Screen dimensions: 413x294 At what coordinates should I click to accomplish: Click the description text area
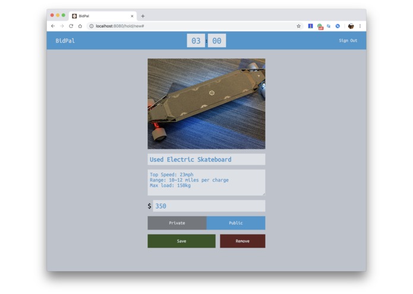pyautogui.click(x=207, y=183)
